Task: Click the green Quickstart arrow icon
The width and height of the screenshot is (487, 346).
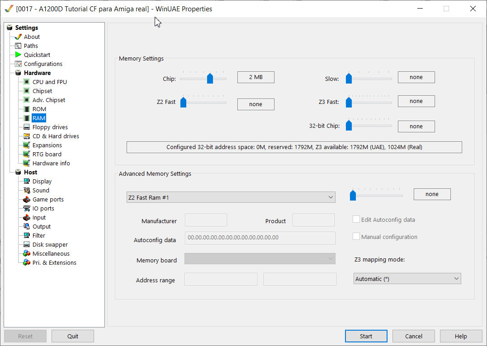Action: coord(18,55)
